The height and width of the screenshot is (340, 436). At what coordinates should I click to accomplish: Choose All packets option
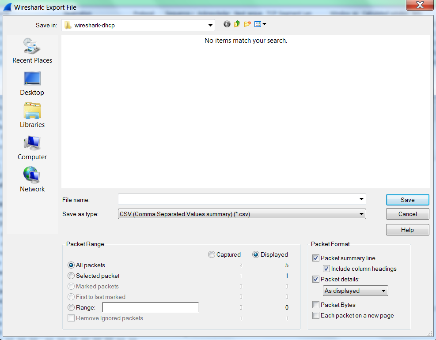click(x=71, y=265)
